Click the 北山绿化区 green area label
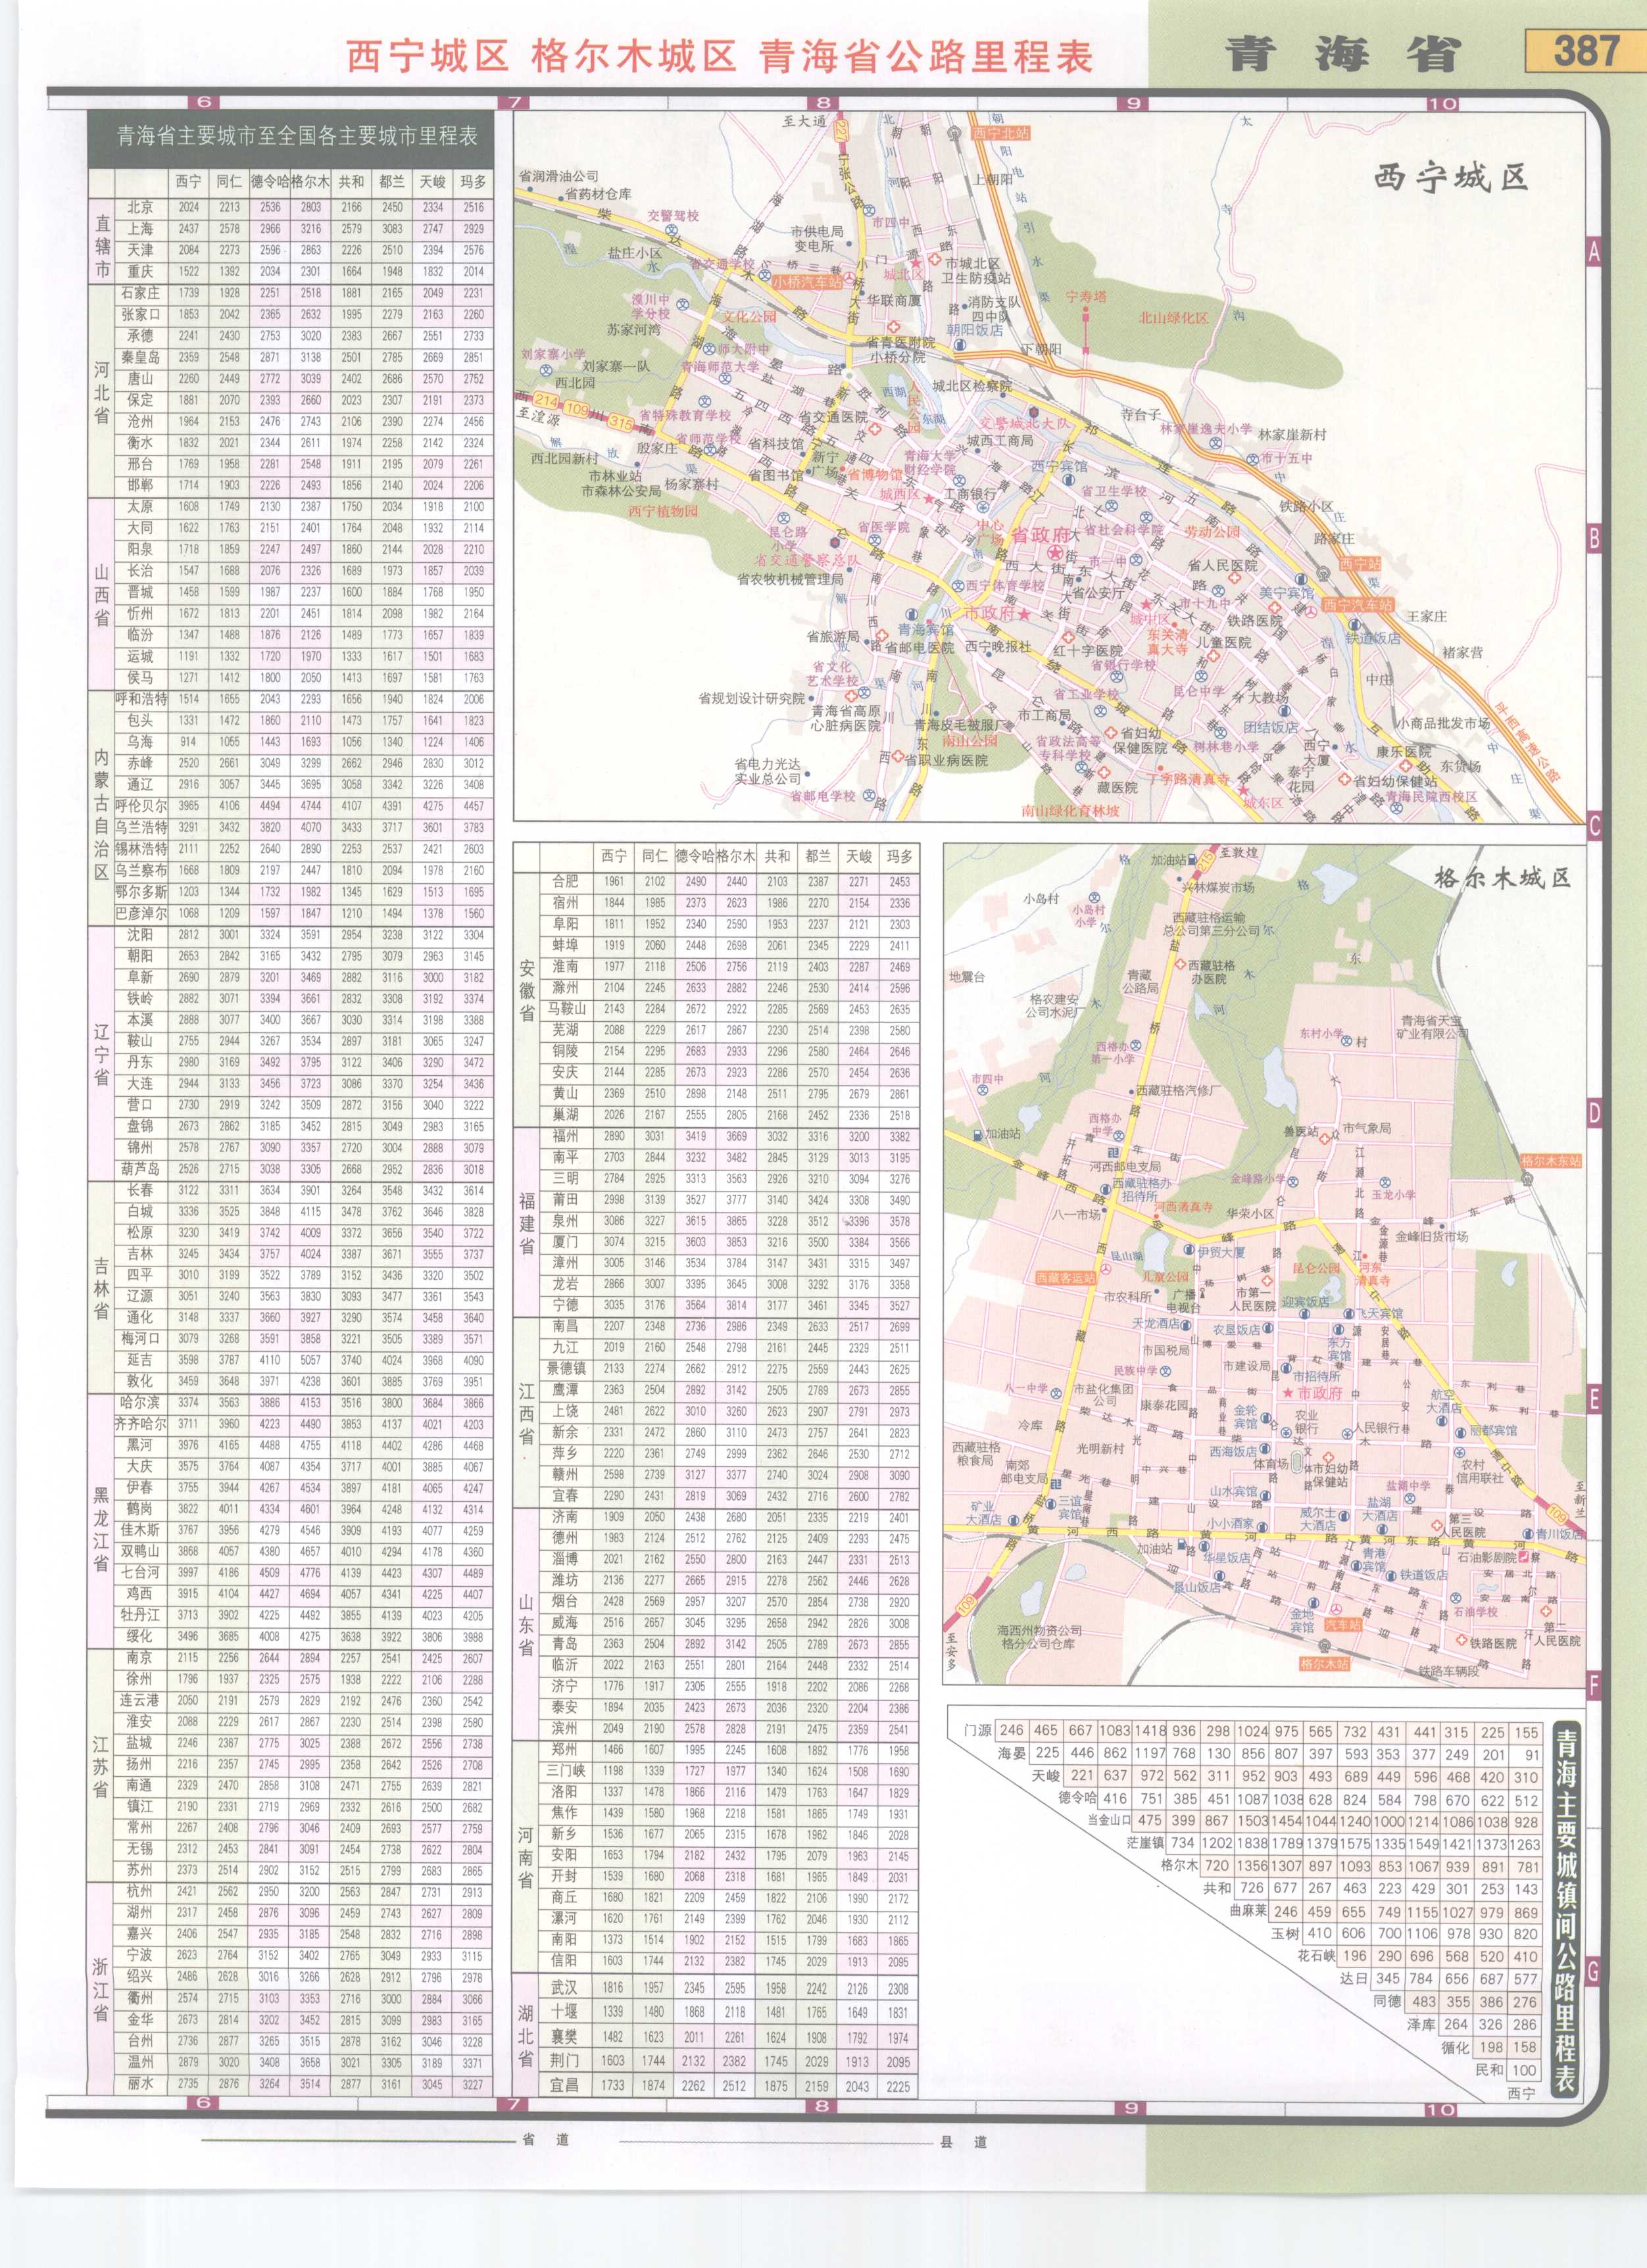1647x2268 pixels. coord(1173,318)
